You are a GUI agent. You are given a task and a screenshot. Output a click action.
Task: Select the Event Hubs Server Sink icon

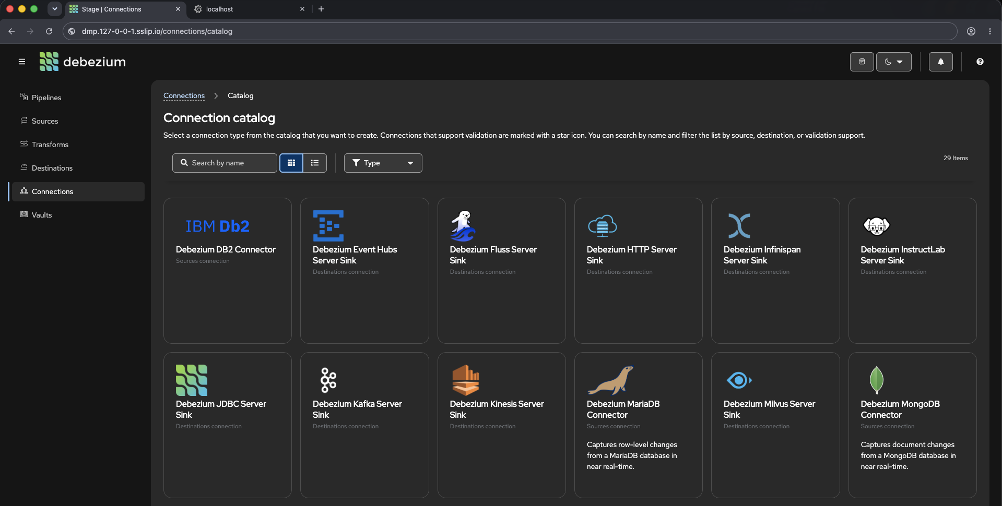[x=328, y=225]
